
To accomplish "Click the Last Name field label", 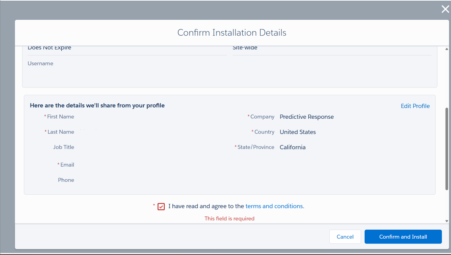I will (x=61, y=132).
